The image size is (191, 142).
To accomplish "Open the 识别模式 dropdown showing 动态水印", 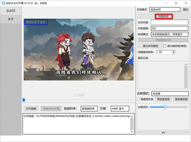I will [165, 10].
